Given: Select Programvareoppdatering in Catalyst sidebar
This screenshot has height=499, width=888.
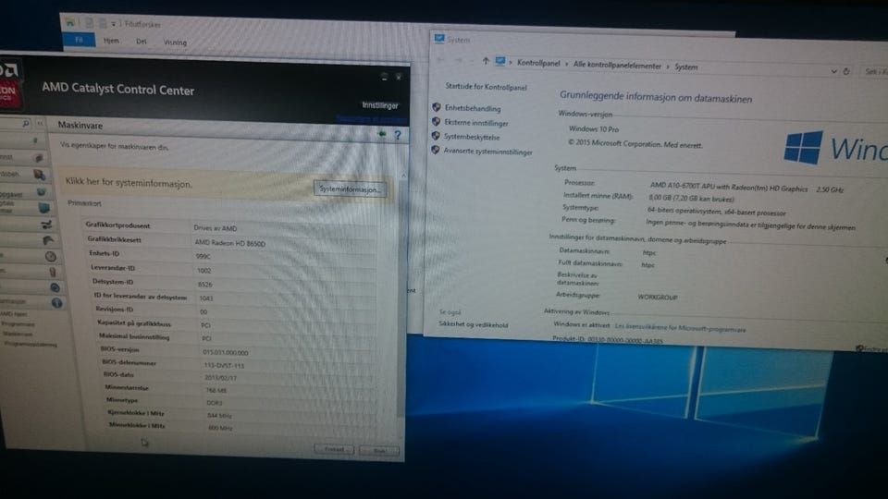Looking at the screenshot, I should (x=30, y=344).
